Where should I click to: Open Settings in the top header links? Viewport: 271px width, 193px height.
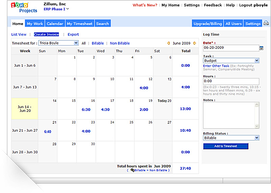click(x=192, y=5)
